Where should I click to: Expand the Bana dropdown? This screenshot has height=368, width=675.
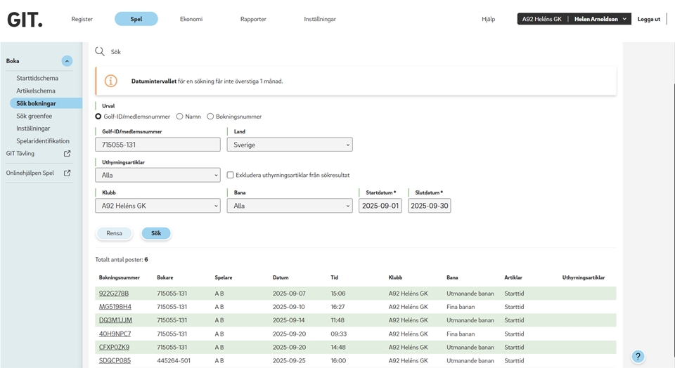pos(289,206)
